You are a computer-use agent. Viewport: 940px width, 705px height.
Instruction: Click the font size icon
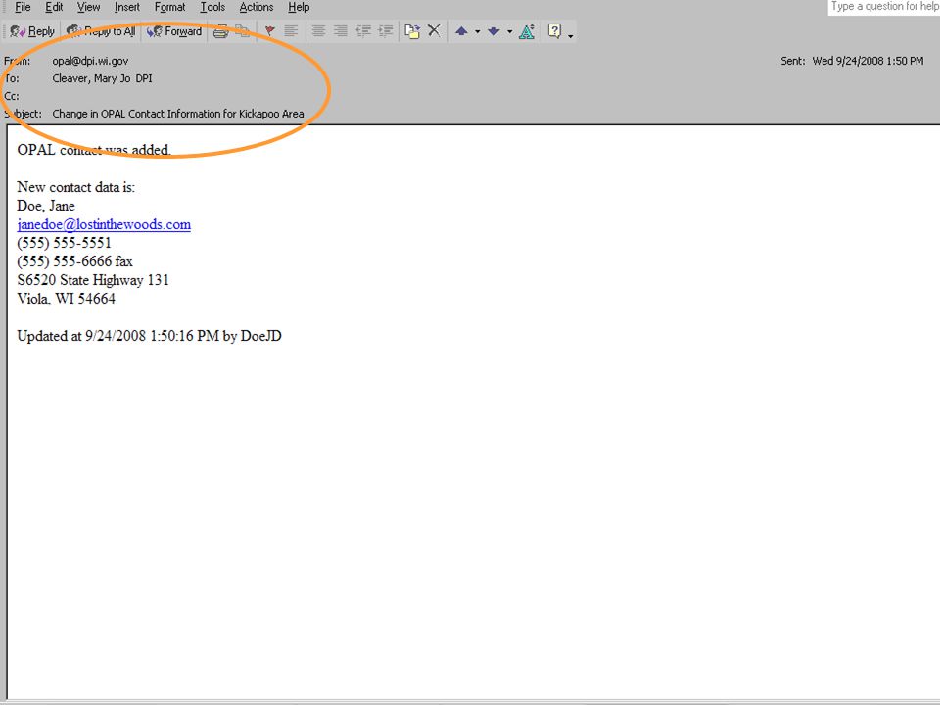tap(527, 31)
